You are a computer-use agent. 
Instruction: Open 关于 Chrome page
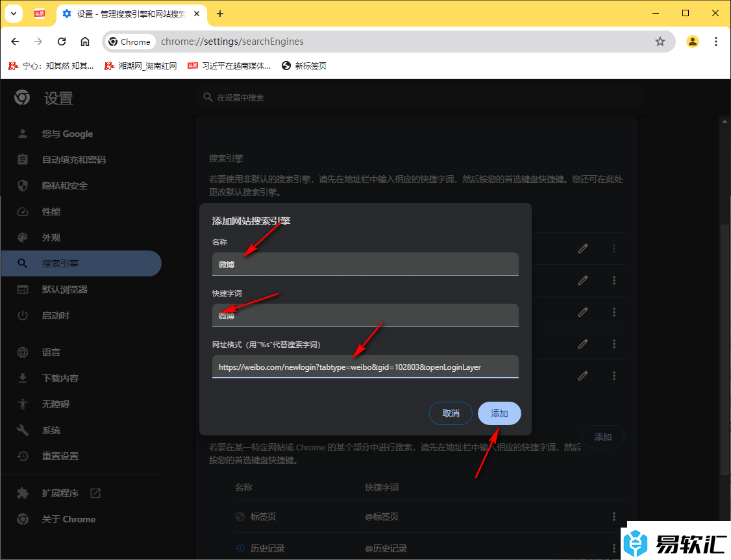point(82,519)
